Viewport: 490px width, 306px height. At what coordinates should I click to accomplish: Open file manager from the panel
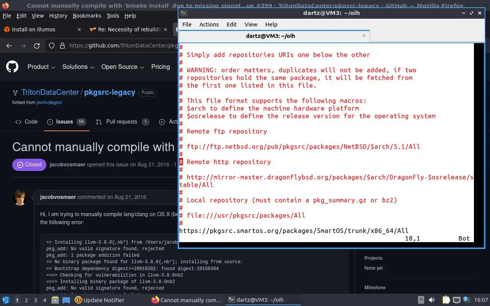[55, 300]
